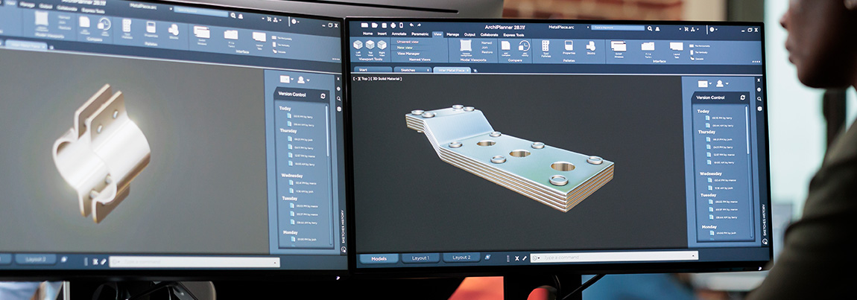Click the redo arrow in right monitor title bar

coord(420,25)
